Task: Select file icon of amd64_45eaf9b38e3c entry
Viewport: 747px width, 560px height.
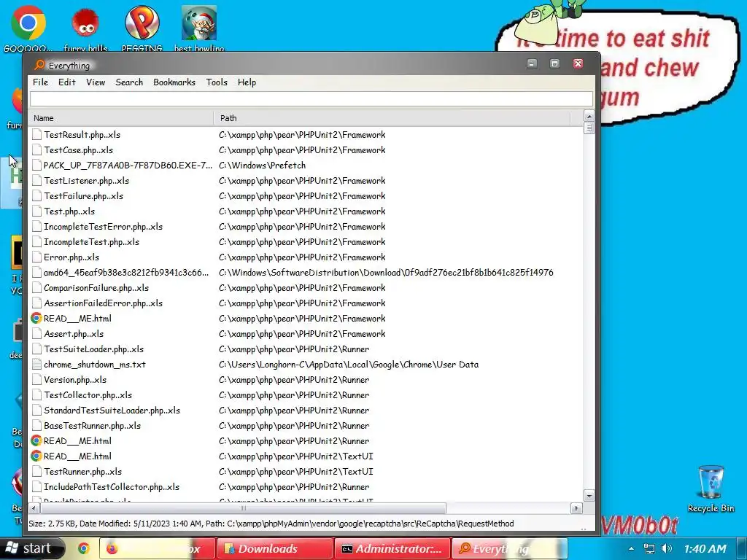Action: click(x=36, y=273)
